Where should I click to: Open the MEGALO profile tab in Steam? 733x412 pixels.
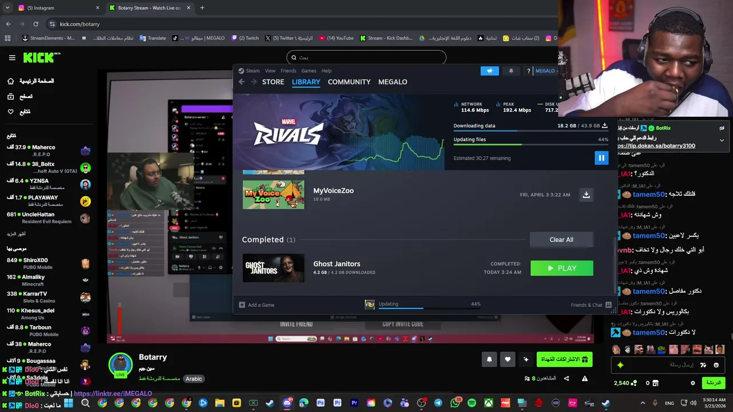(x=393, y=82)
